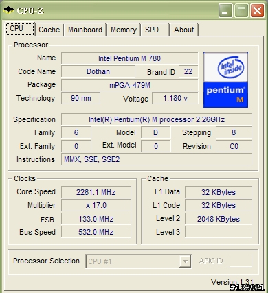Viewport: 268px width, 293px height.
Task: Click the empty Level 3 cache field
Action: 219,232
